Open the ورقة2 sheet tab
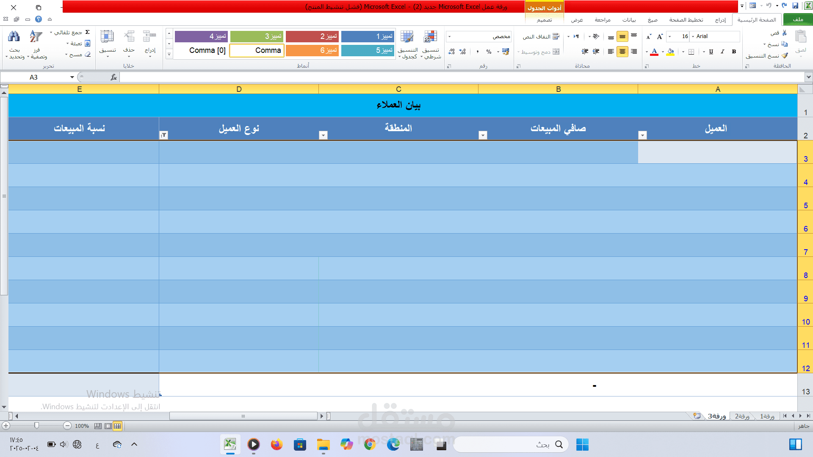The width and height of the screenshot is (813, 457). point(742,416)
